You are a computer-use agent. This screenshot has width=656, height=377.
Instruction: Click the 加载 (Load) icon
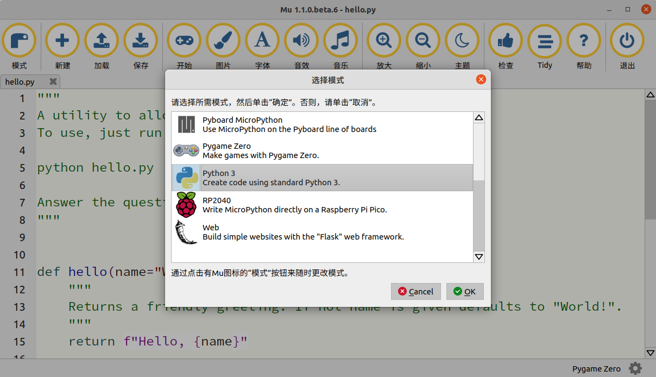point(102,41)
